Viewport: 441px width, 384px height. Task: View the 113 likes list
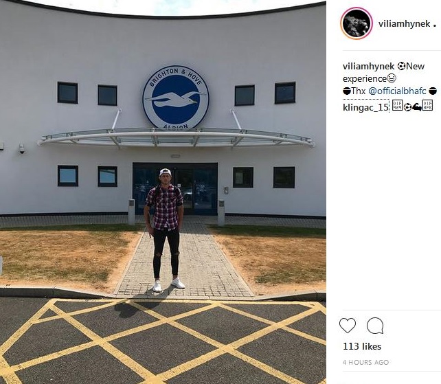pos(362,346)
